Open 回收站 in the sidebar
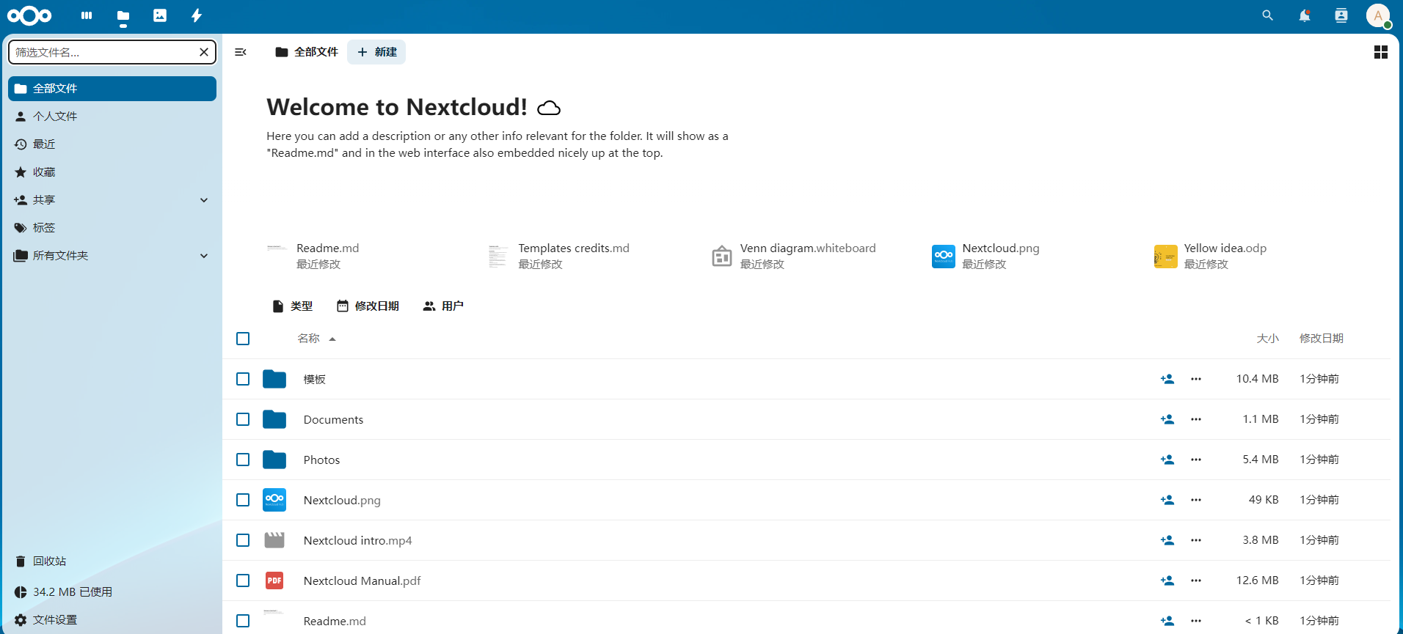Viewport: 1403px width, 634px height. click(x=49, y=561)
